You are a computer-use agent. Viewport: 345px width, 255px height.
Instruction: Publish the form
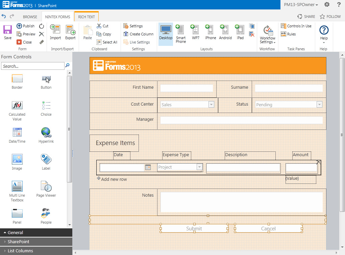coord(26,26)
